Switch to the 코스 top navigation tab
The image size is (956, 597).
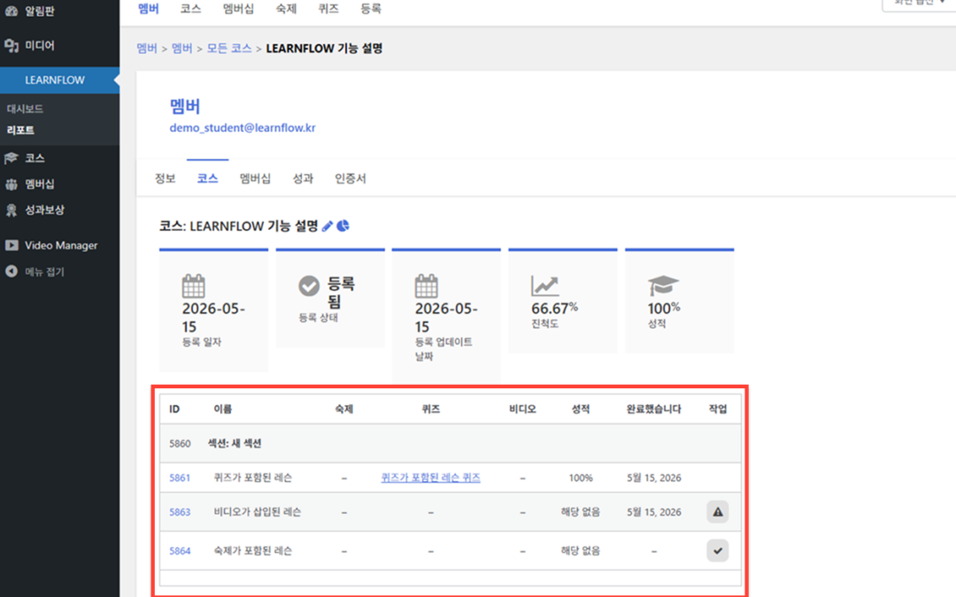(190, 9)
